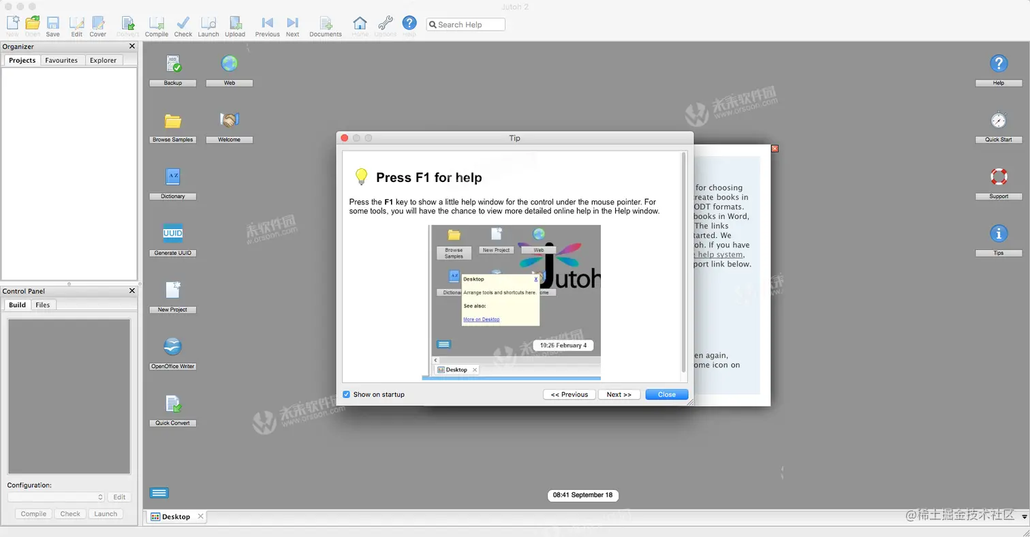Click the Generate UUID desktop icon
This screenshot has width=1030, height=537.
click(x=173, y=240)
